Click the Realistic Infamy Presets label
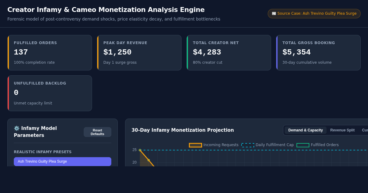The width and height of the screenshot is (368, 193). pyautogui.click(x=43, y=152)
